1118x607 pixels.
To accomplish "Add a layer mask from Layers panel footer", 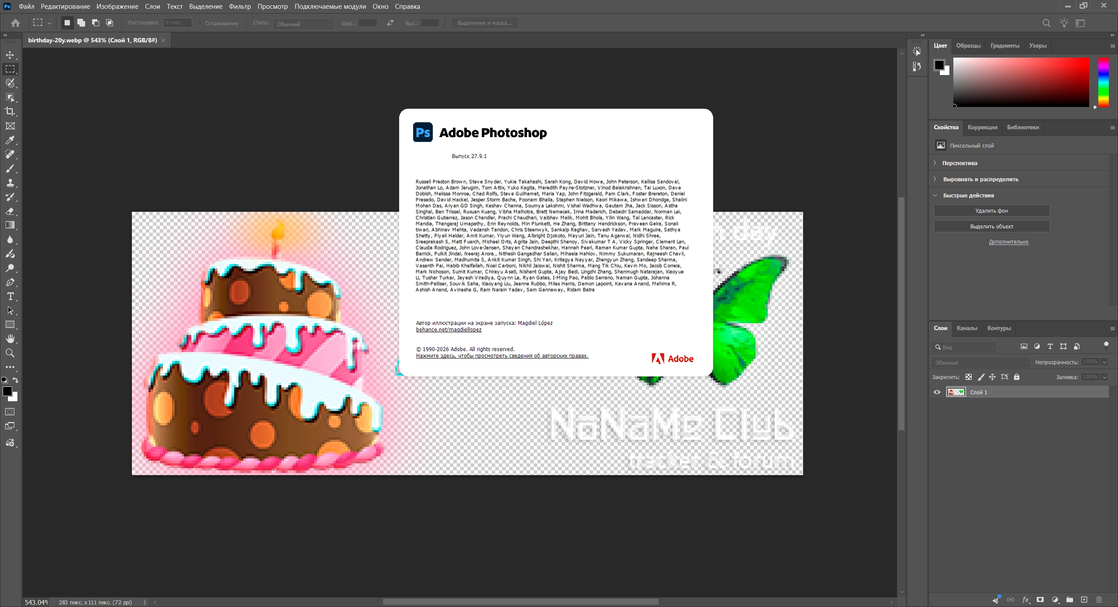I will point(1040,600).
